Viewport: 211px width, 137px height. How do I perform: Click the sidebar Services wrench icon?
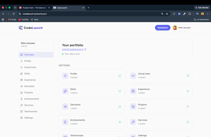click(x=21, y=105)
